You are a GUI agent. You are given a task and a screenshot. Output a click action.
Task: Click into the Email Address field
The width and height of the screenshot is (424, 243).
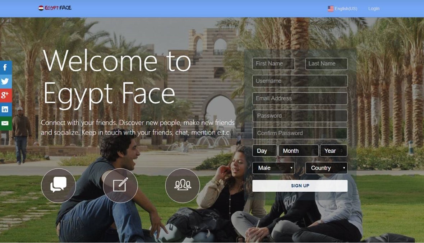click(300, 98)
